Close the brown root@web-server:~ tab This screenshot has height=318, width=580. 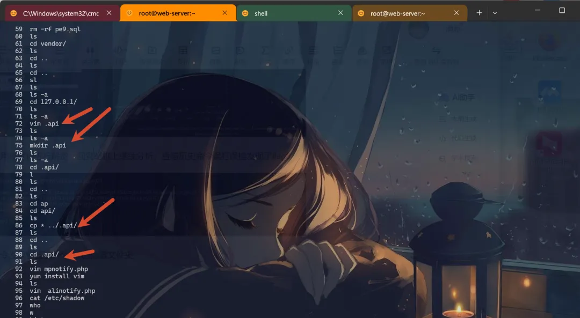tap(456, 13)
